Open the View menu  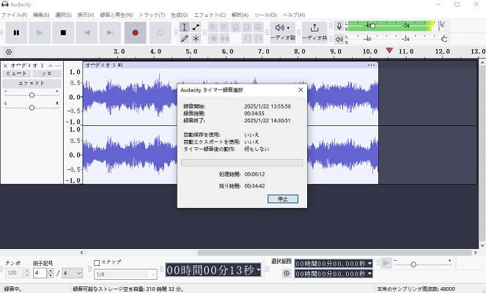click(86, 15)
